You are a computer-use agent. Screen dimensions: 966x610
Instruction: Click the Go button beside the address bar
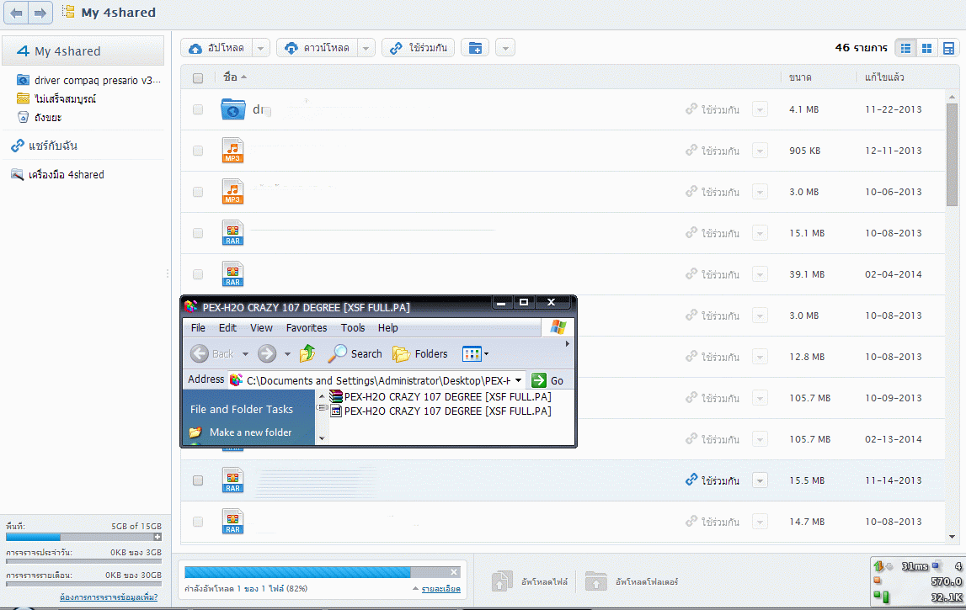point(547,380)
